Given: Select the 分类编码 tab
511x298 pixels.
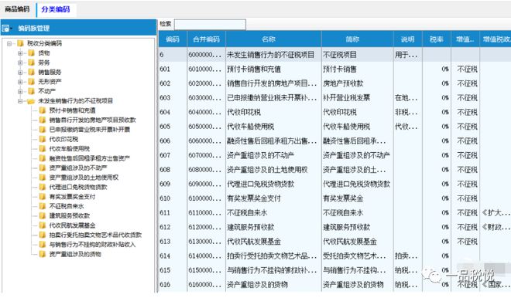Looking at the screenshot, I should tap(56, 9).
